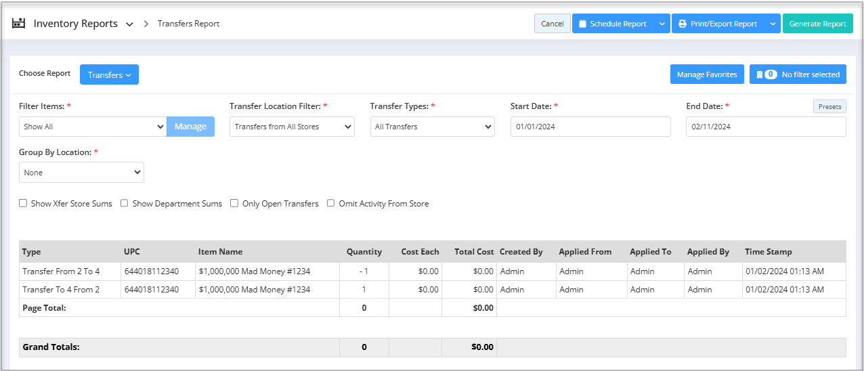The width and height of the screenshot is (864, 371).
Task: Open the Filter Items Show All dropdown
Action: pyautogui.click(x=93, y=127)
